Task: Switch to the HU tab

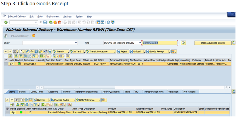Action: click(x=137, y=92)
